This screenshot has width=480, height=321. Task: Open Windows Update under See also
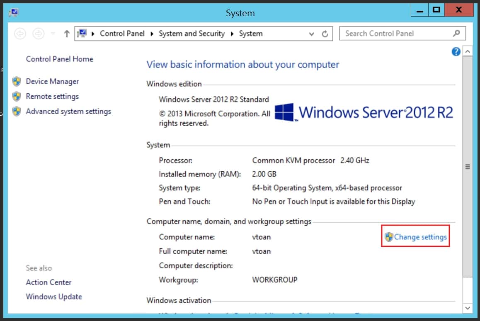coord(54,297)
